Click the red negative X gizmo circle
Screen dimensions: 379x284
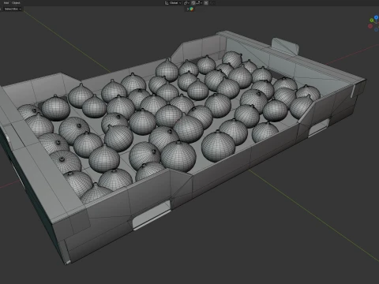370,26
